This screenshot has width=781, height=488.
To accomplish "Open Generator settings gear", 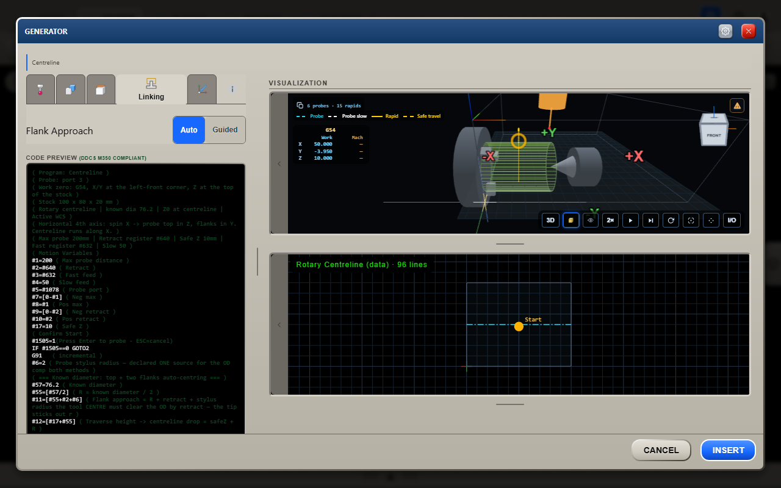I will 725,31.
